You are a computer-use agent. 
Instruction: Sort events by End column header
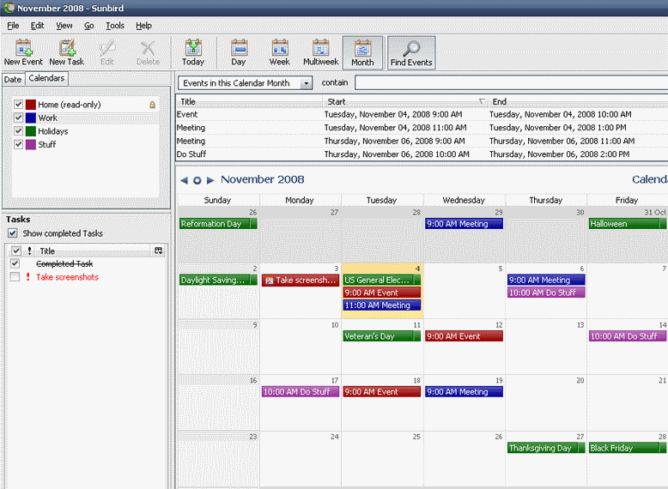click(579, 101)
